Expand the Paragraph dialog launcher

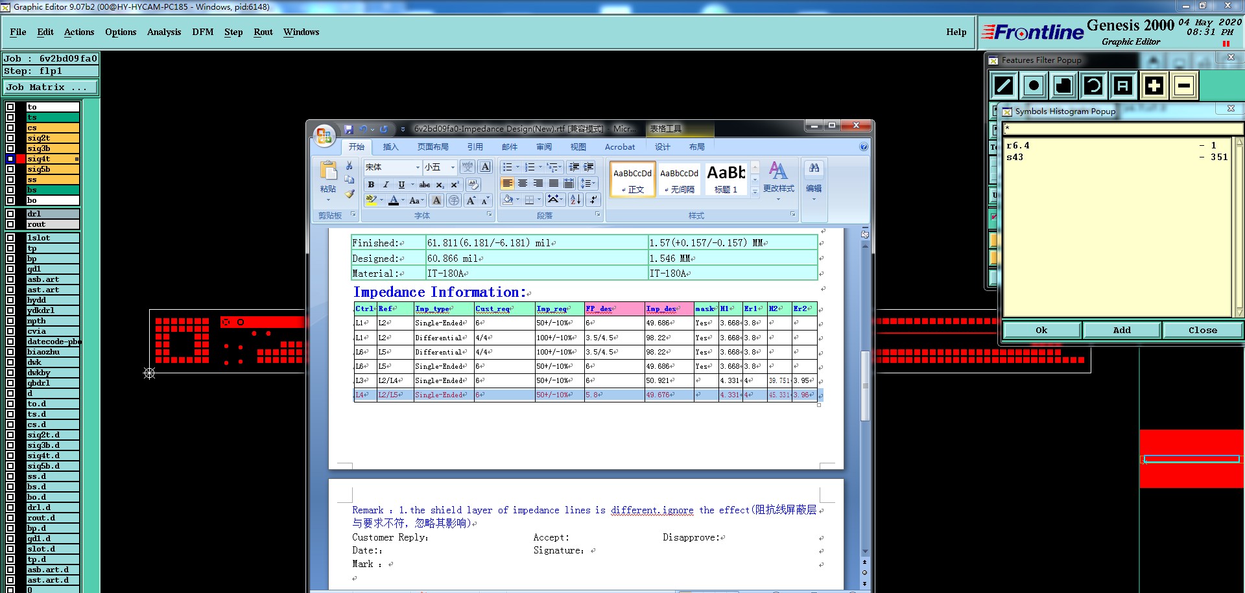pos(598,215)
